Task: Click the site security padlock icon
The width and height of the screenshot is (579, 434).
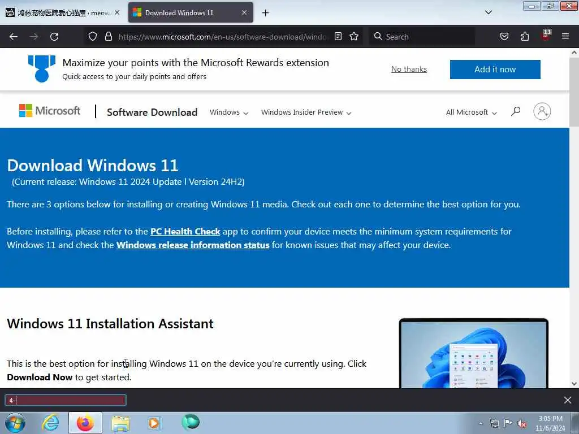Action: click(108, 36)
